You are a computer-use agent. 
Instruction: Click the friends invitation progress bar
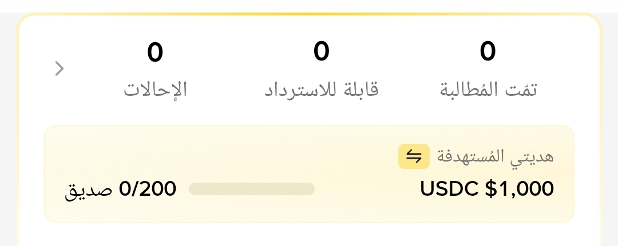[x=252, y=189]
